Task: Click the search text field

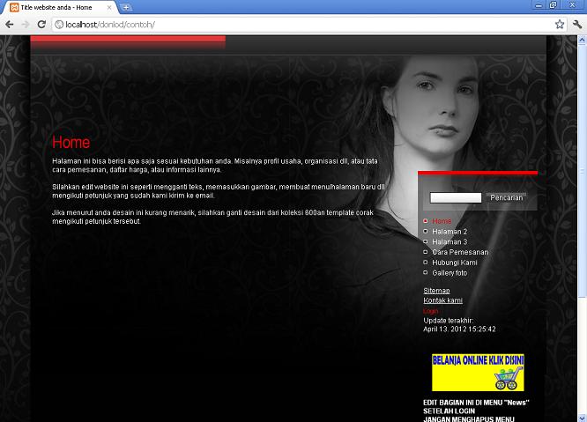Action: pos(456,197)
